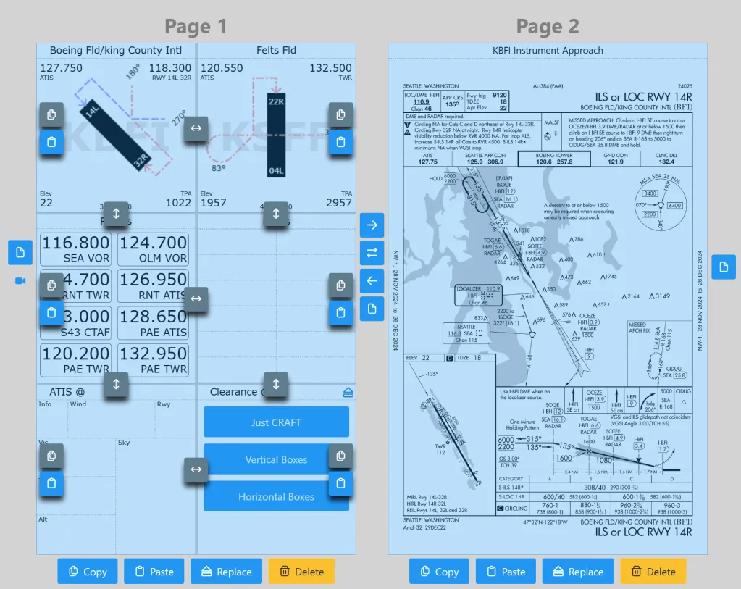Click the eject icon in the Clearance tile header

348,392
